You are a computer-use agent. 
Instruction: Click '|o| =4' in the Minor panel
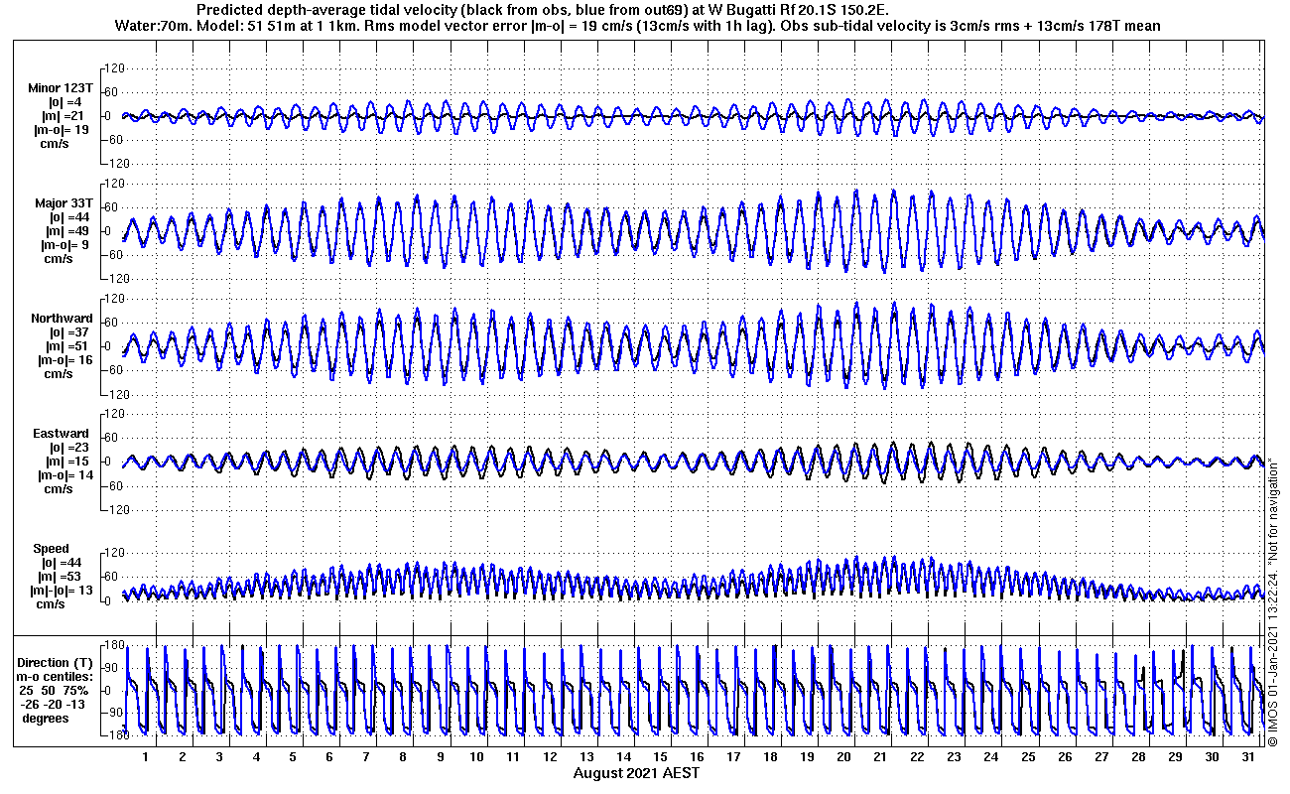tap(65, 102)
